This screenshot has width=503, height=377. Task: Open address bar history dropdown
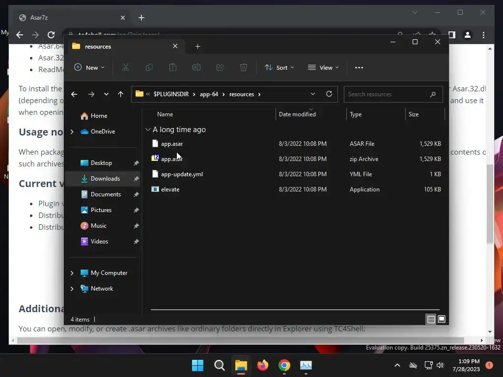(313, 94)
